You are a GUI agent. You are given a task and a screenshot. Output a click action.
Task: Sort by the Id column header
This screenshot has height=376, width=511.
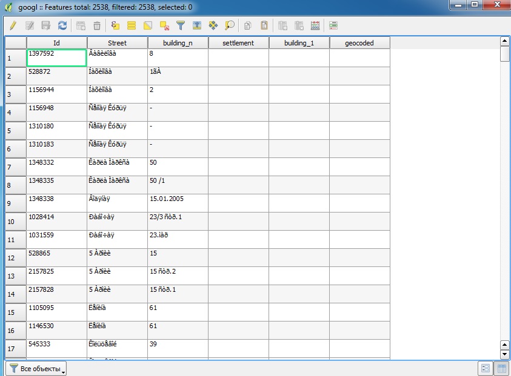[57, 43]
